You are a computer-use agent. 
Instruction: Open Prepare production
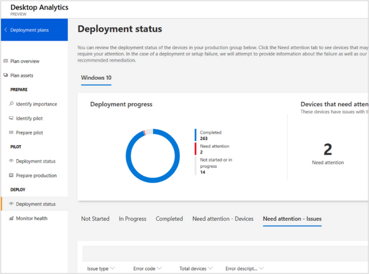tap(36, 176)
